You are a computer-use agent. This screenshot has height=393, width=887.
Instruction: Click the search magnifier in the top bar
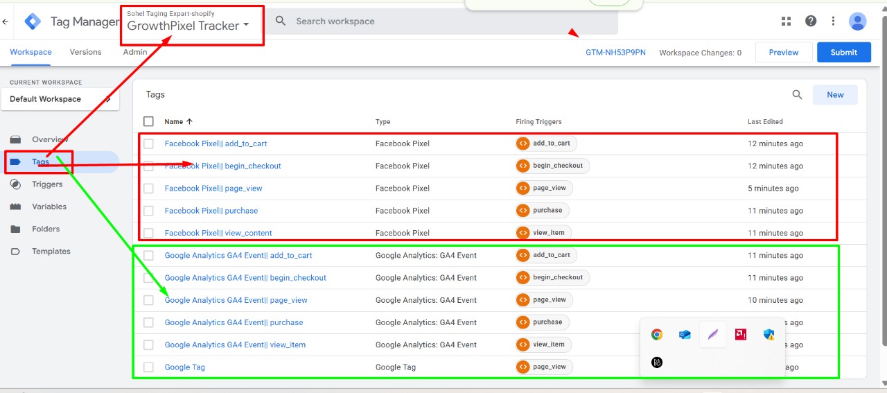tap(281, 21)
